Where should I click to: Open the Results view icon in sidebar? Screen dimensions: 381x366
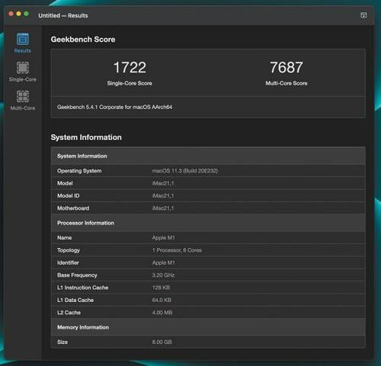click(23, 40)
